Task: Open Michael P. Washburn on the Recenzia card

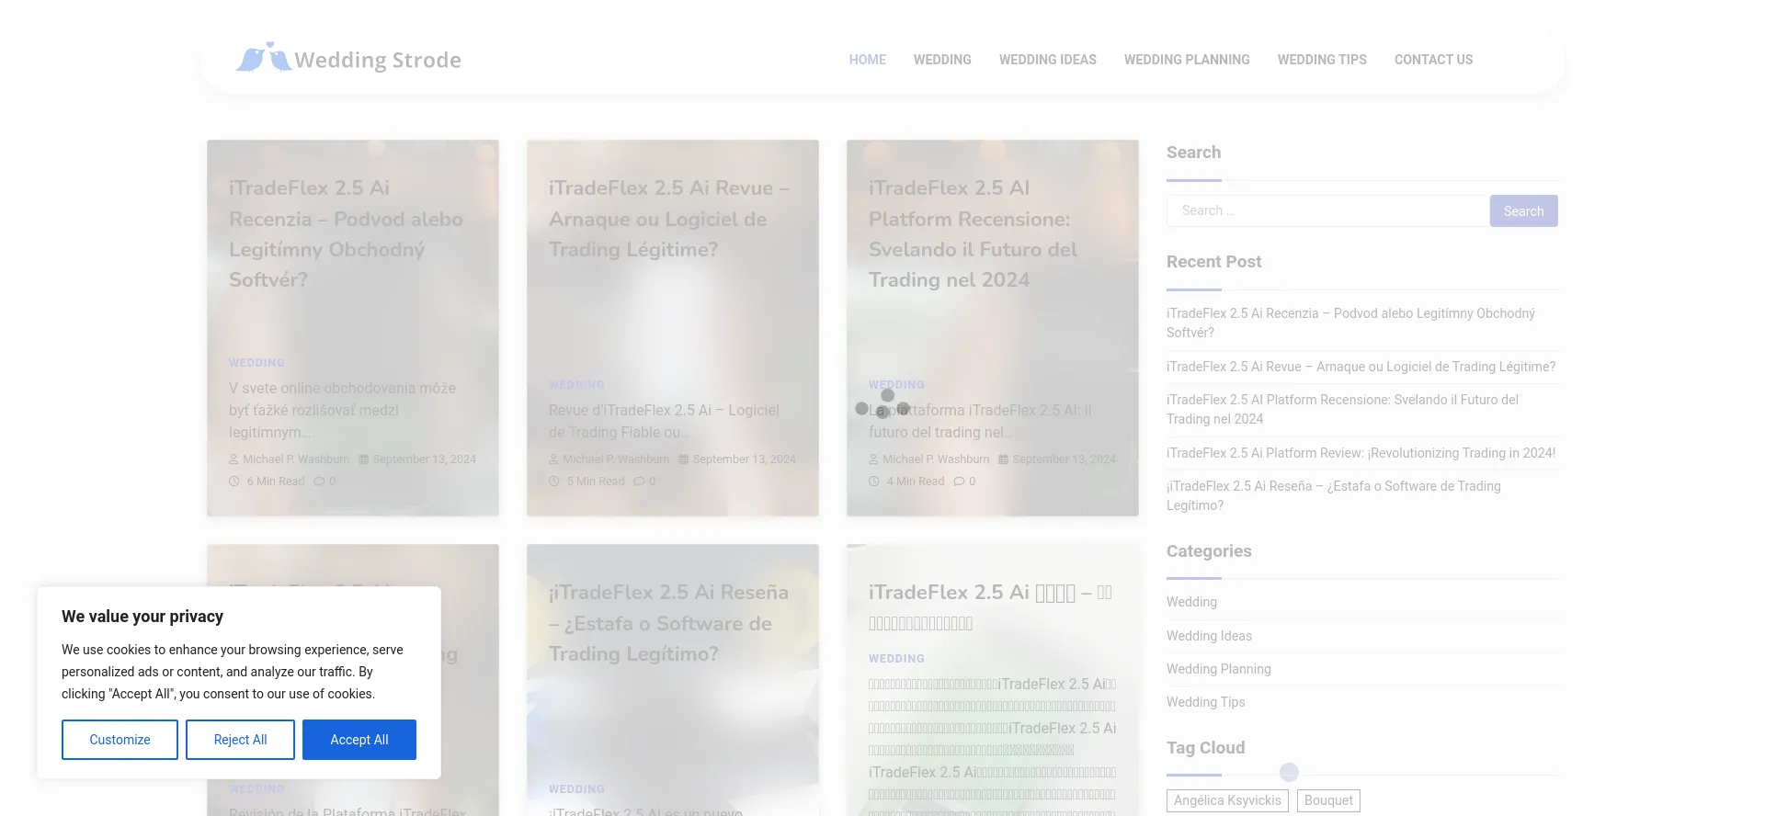Action: (296, 459)
